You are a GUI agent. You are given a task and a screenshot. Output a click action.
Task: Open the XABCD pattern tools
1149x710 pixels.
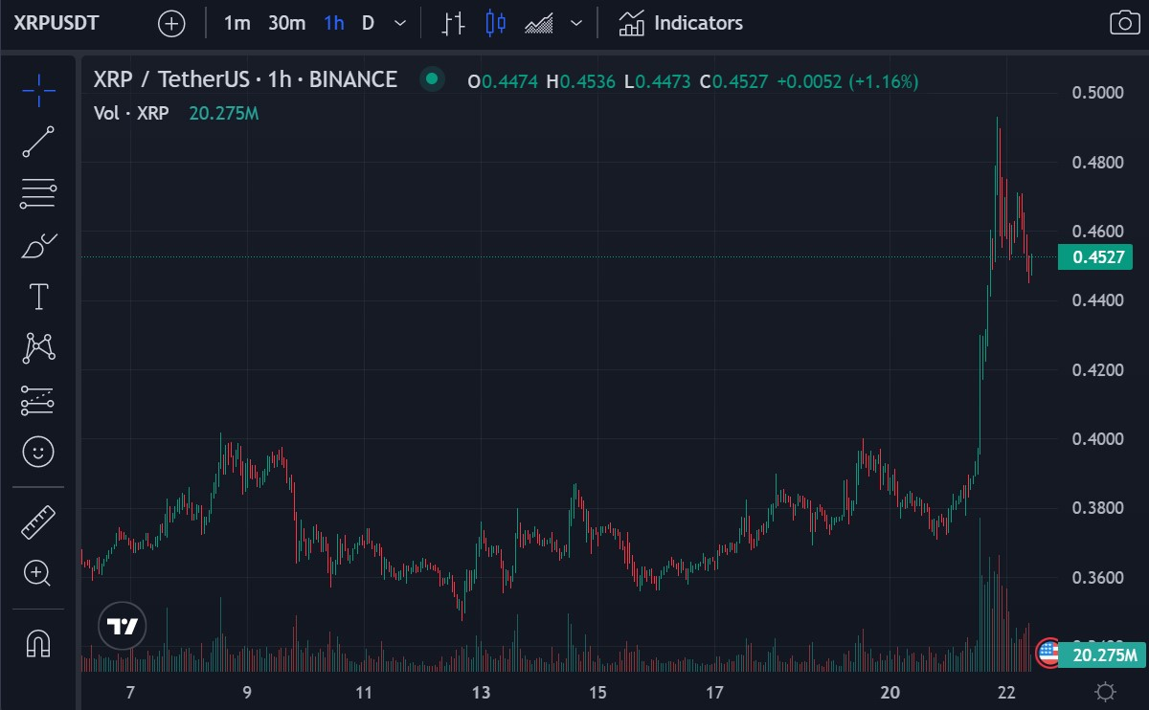(x=38, y=347)
